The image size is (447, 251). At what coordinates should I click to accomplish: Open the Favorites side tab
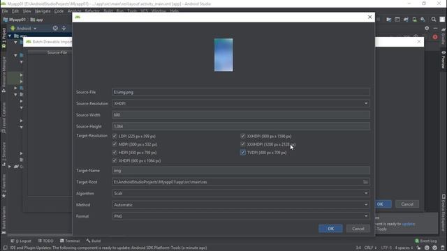pyautogui.click(x=3, y=186)
